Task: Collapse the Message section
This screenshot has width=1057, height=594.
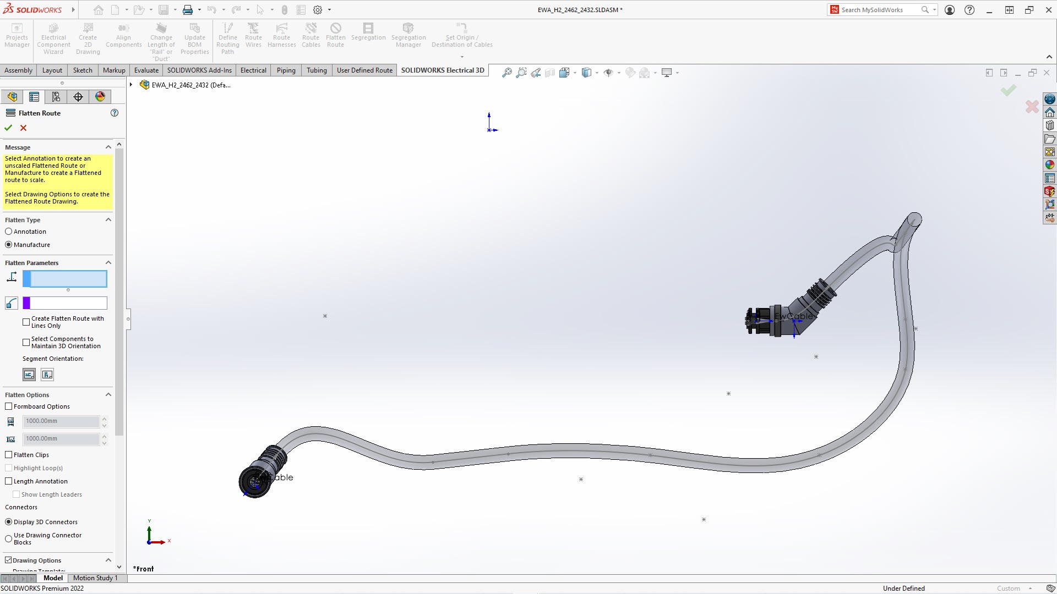Action: [108, 147]
